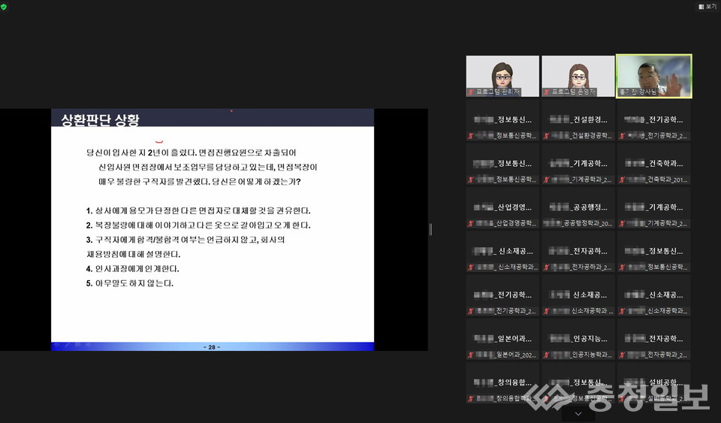
Task: Click slide line starting 매우 불량한 구직자를
Action: 200,182
